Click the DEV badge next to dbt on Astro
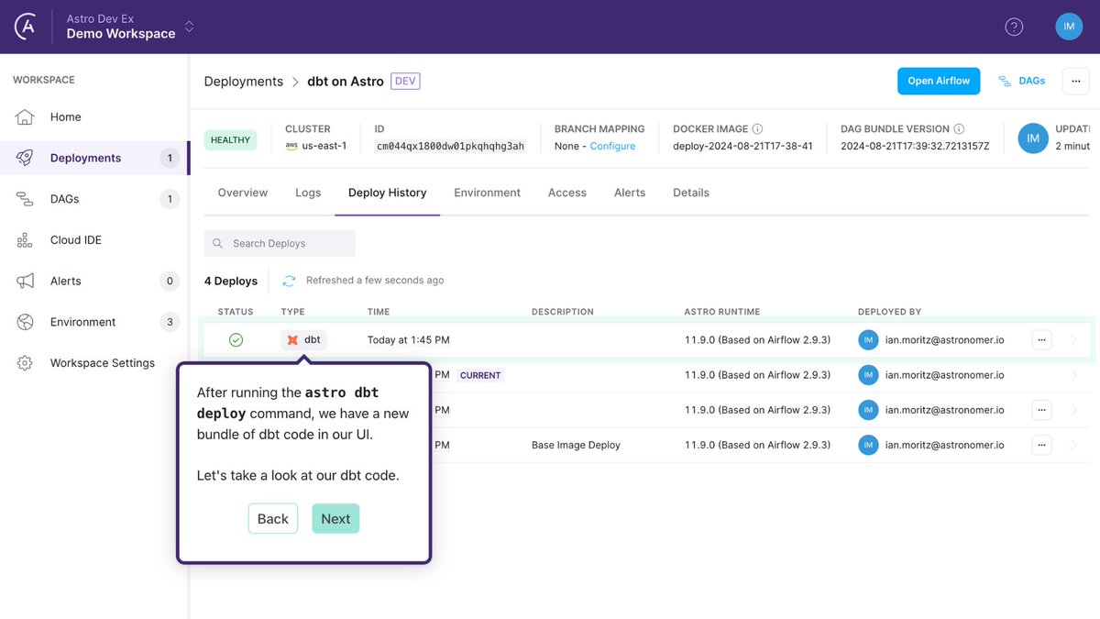Image resolution: width=1100 pixels, height=619 pixels. [405, 82]
